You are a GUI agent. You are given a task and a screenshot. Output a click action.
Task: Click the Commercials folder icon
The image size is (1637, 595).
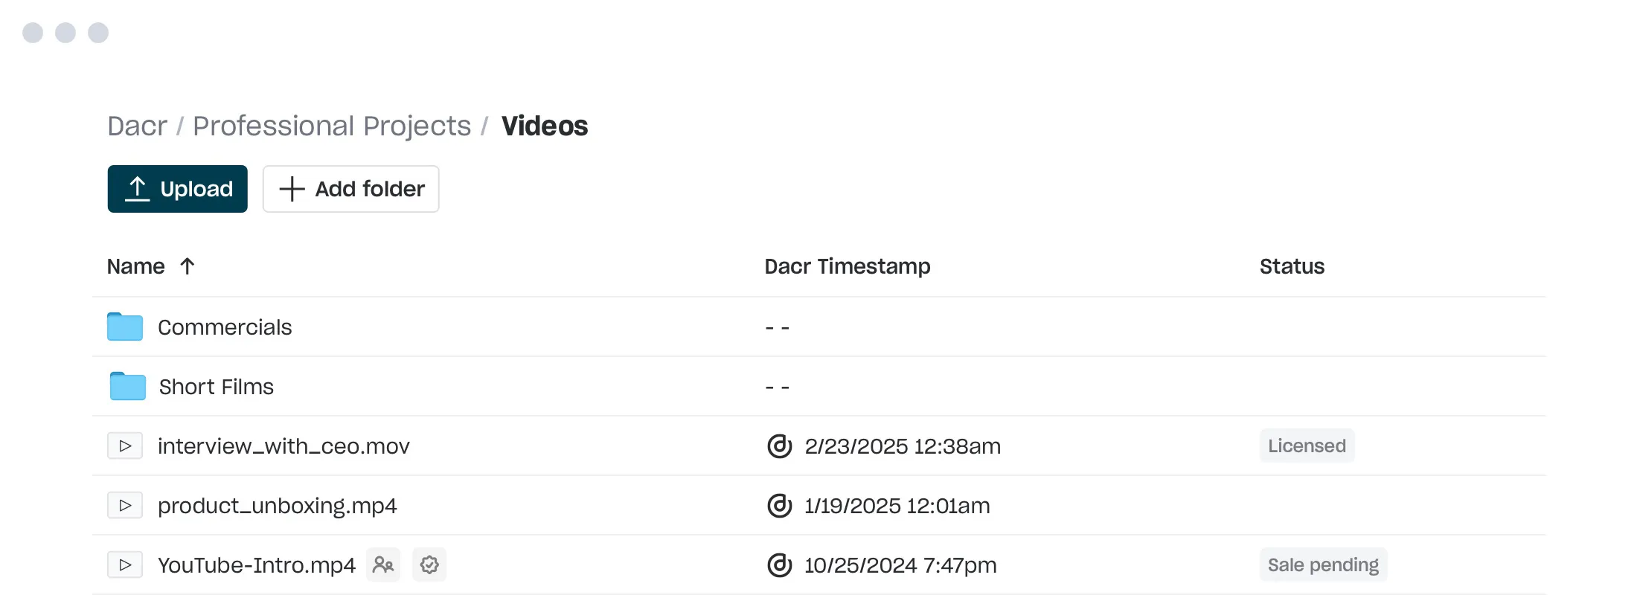[x=125, y=327]
